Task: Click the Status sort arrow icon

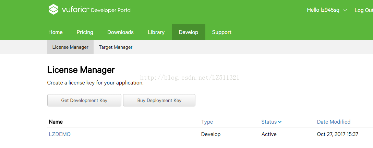Action: (x=280, y=122)
